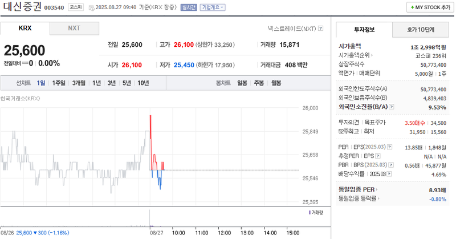Select 3개월 line chart period

(x=79, y=83)
